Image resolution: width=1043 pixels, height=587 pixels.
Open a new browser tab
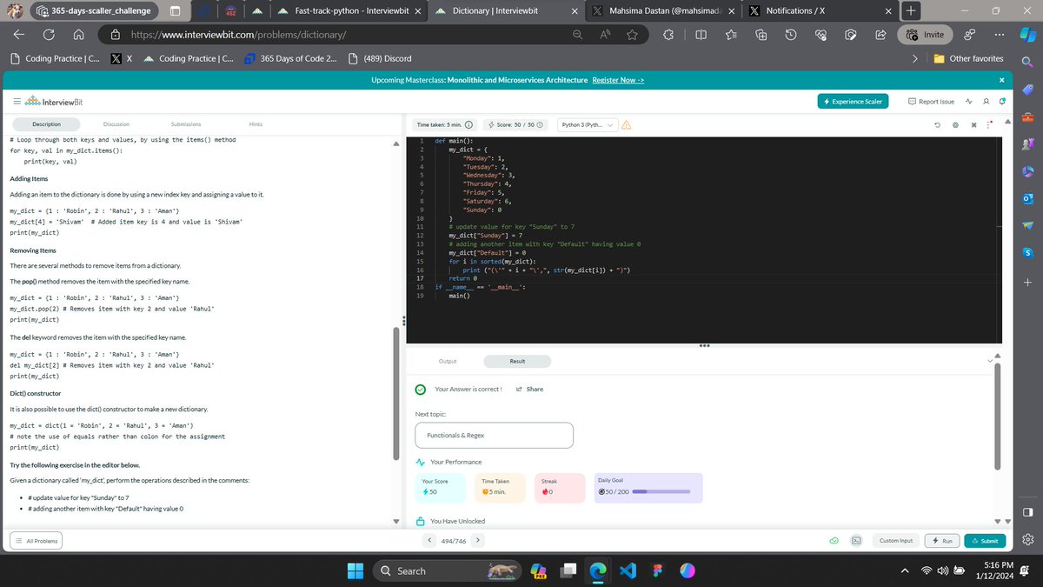point(910,10)
